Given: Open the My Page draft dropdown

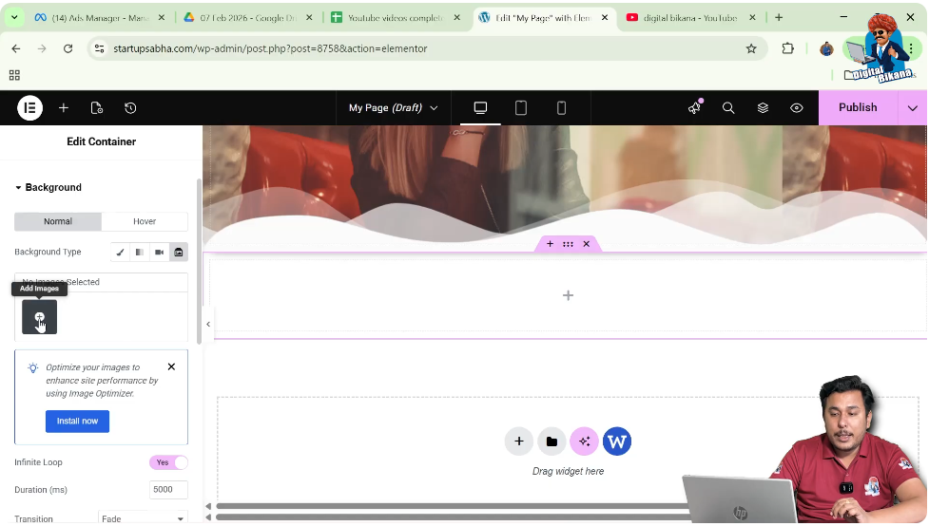Looking at the screenshot, I should 394,107.
